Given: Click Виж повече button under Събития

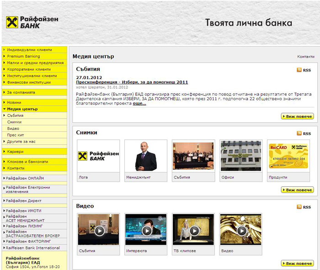Looking at the screenshot, I should pyautogui.click(x=297, y=116).
